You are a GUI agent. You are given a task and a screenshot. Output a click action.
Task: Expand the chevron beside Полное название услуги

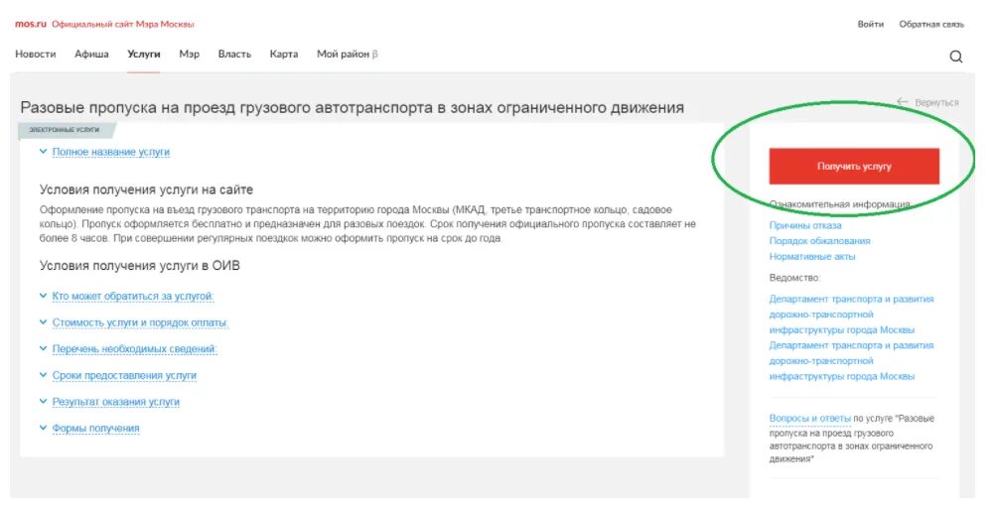43,152
